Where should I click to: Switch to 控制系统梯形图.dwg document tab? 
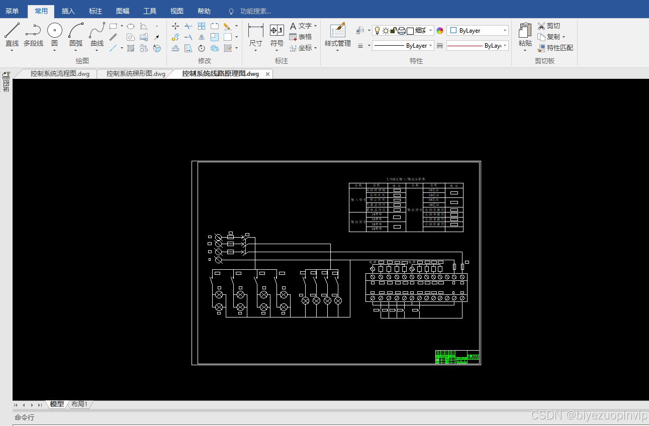point(136,74)
